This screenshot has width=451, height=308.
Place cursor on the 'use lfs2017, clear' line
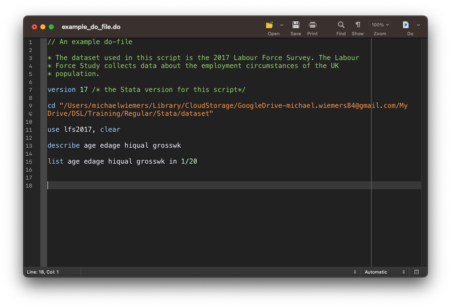click(x=84, y=130)
